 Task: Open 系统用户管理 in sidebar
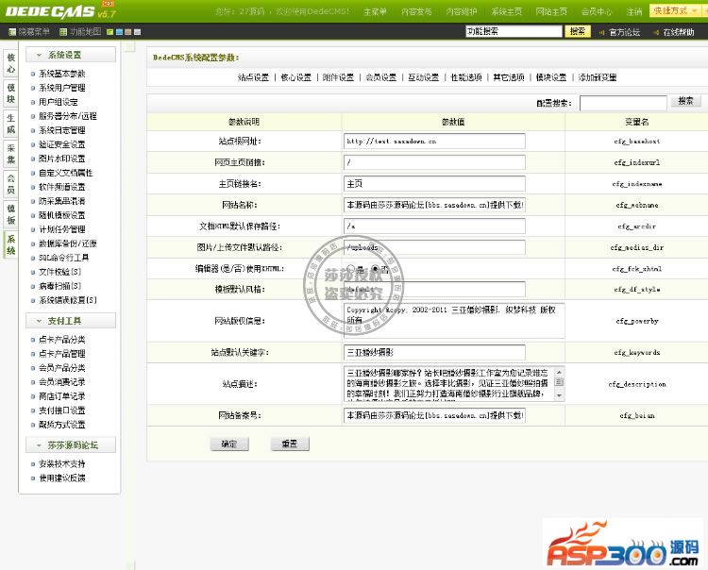tap(62, 88)
